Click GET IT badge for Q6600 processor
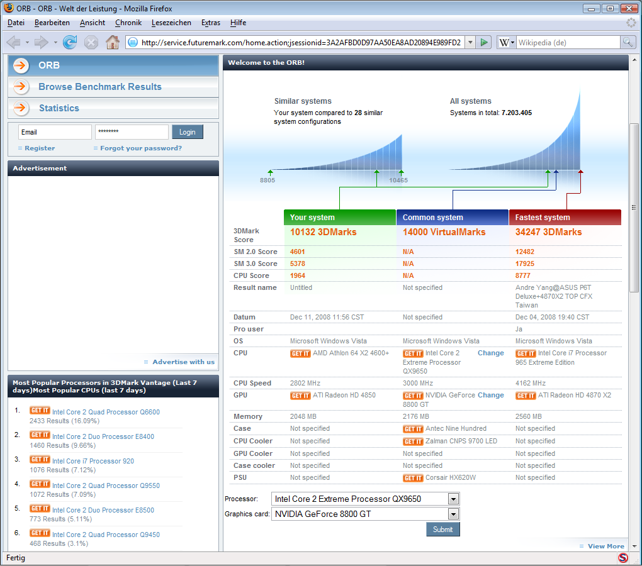The height and width of the screenshot is (566, 642). pyautogui.click(x=40, y=411)
